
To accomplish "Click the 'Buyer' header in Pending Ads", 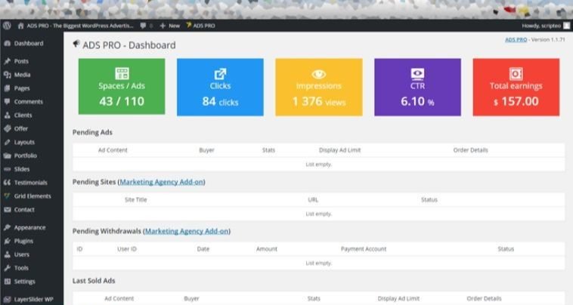I will click(x=206, y=150).
